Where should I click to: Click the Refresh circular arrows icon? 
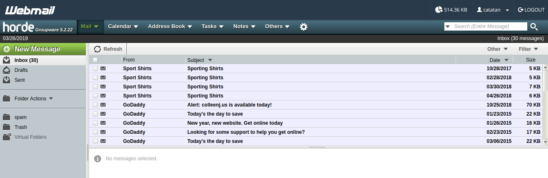click(97, 49)
